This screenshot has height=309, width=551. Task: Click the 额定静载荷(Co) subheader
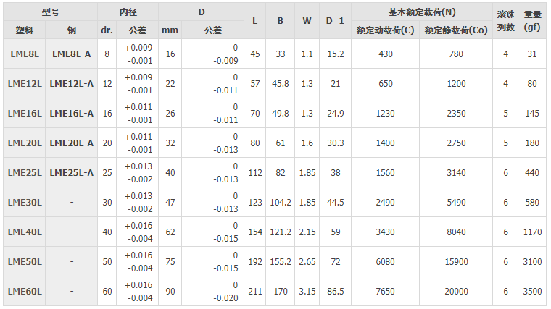[x=456, y=30]
